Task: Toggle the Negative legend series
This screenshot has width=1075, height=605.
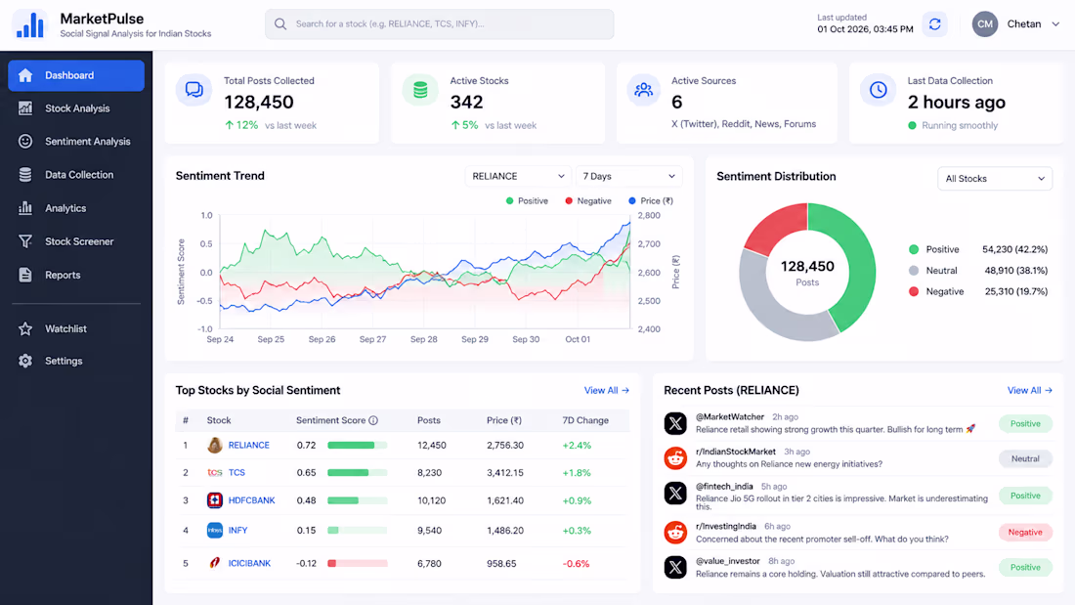Action: (588, 201)
